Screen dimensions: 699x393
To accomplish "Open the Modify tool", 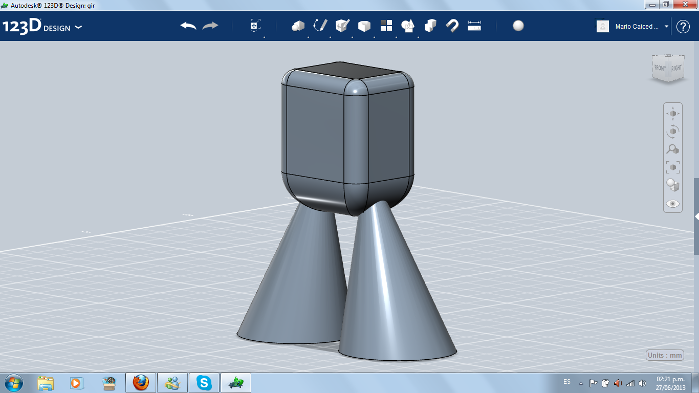I will (x=364, y=26).
